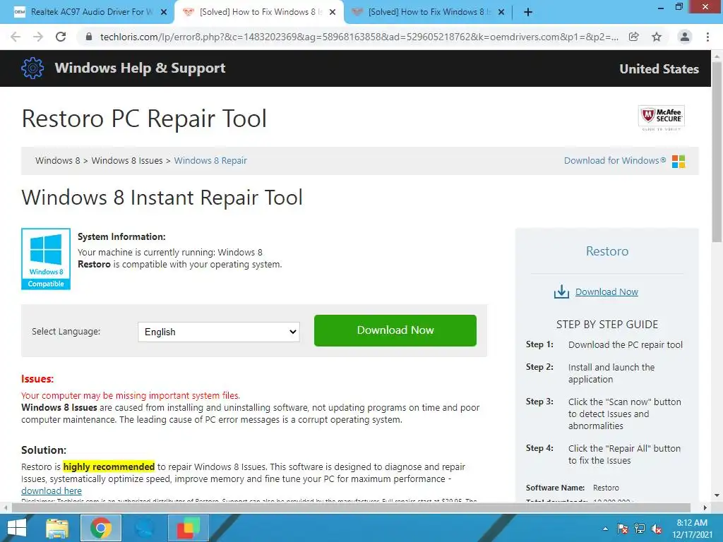This screenshot has width=723, height=542.
Task: Open the Windows Start button
Action: (17, 528)
